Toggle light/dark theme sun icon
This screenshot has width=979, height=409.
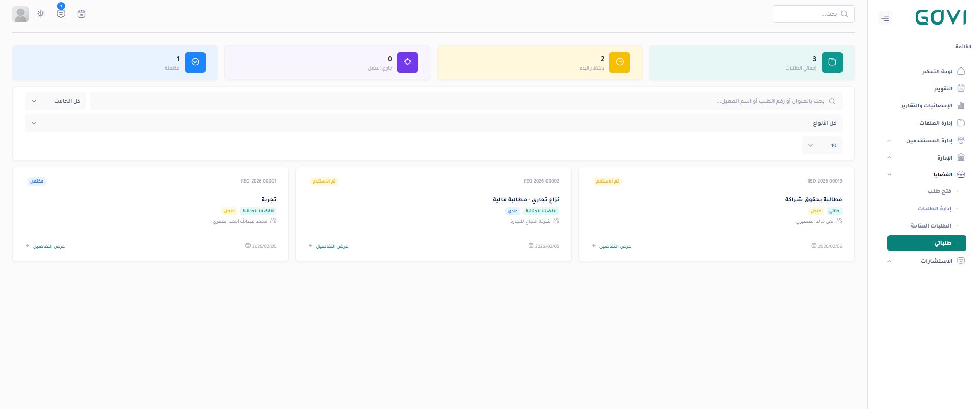[x=41, y=14]
